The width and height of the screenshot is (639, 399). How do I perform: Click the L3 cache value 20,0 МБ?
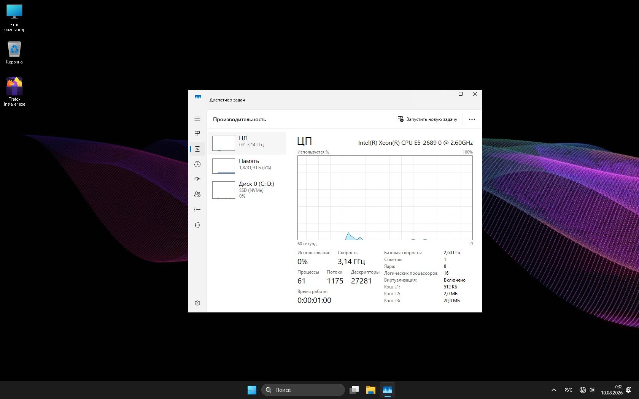click(x=451, y=301)
